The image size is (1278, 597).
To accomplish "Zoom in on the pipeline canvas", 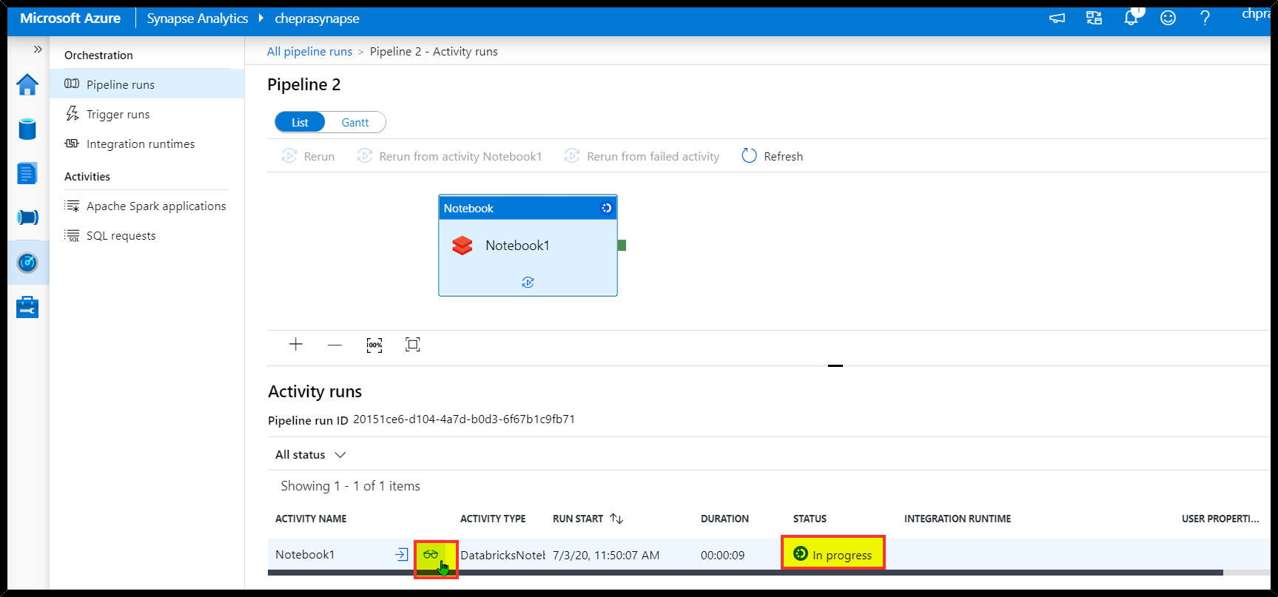I will click(x=296, y=344).
